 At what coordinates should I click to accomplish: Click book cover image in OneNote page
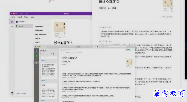click(x=60, y=30)
